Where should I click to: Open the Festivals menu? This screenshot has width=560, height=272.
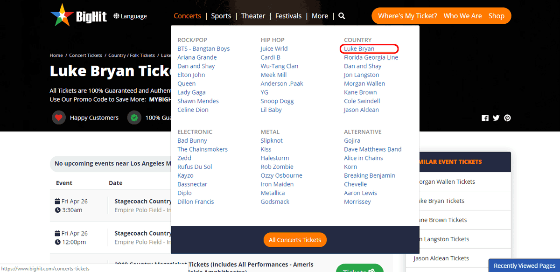tap(288, 16)
